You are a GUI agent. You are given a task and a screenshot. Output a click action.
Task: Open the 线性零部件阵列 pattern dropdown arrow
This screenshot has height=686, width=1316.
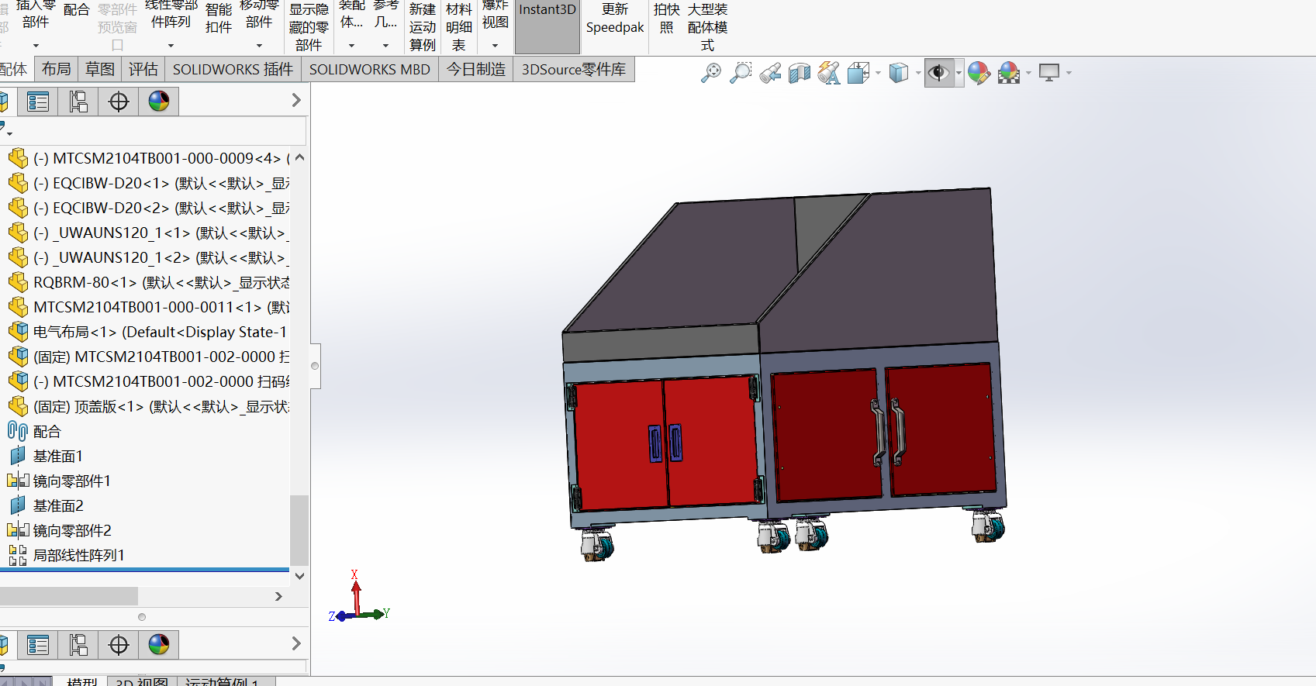[x=171, y=46]
